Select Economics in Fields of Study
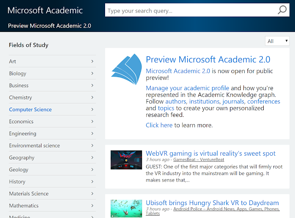The image size is (295, 218). [21, 121]
